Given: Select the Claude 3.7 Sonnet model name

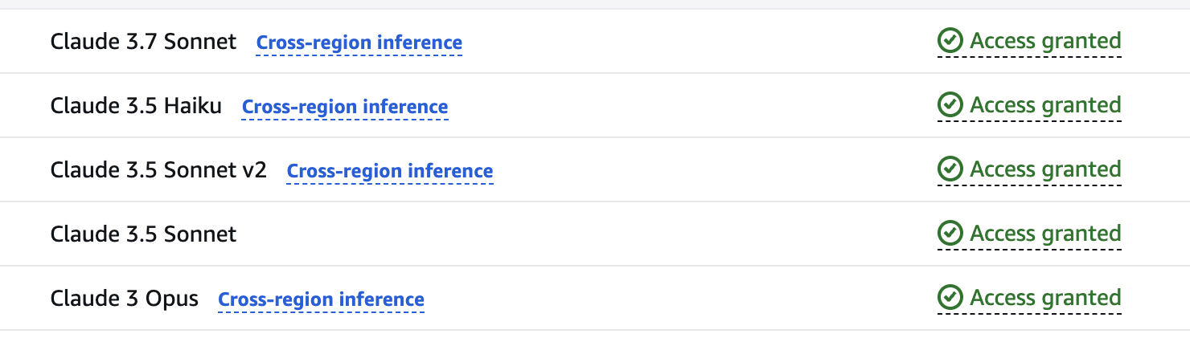Looking at the screenshot, I should tap(143, 42).
